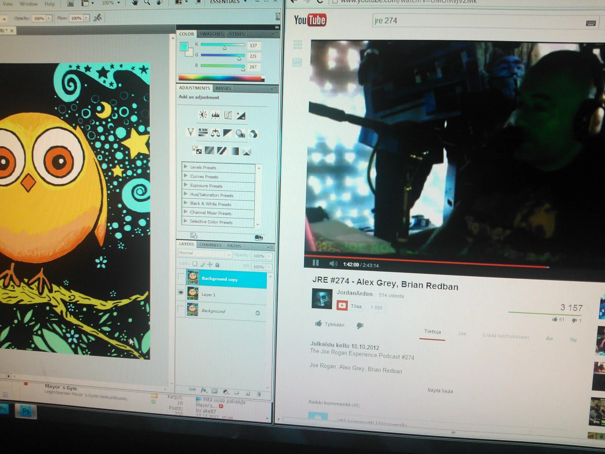Click the thumbs-up Tykkään icon
605x454 pixels.
(x=318, y=324)
